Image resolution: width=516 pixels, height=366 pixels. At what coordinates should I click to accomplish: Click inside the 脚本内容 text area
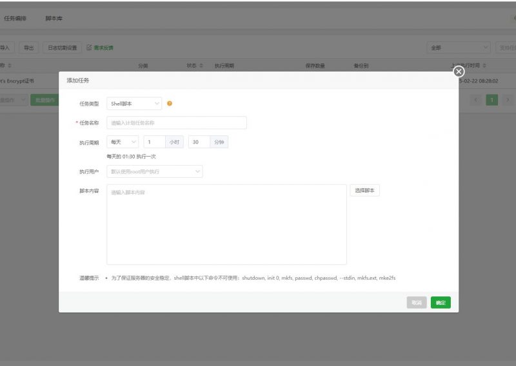click(226, 224)
